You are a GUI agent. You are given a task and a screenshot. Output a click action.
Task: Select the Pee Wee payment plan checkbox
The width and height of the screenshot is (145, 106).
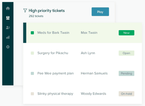pos(32,73)
